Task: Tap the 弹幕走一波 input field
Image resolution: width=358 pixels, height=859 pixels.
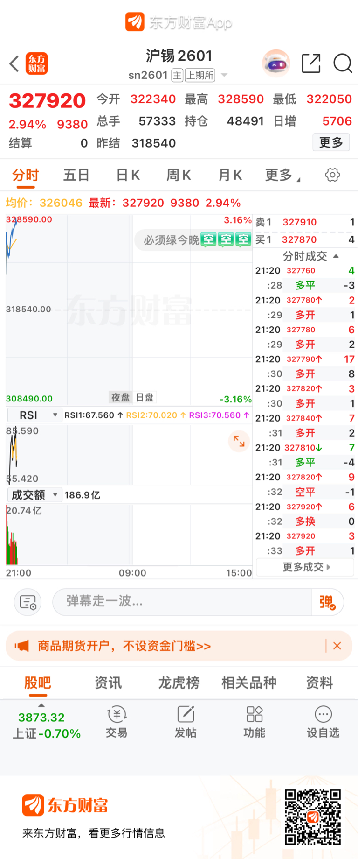Action: pyautogui.click(x=182, y=602)
